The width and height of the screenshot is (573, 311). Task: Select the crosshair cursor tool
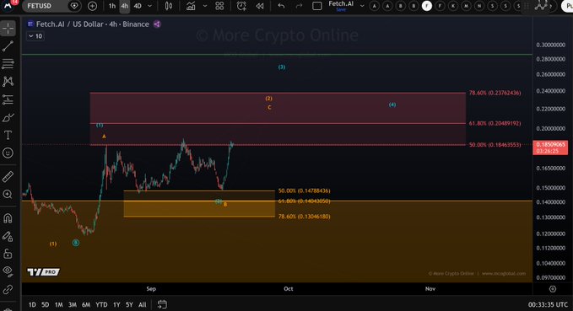pos(8,28)
